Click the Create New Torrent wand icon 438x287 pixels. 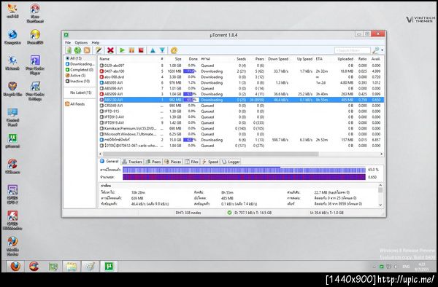point(99,50)
